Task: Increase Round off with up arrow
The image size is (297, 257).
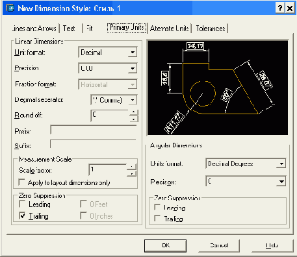Action: click(x=133, y=112)
